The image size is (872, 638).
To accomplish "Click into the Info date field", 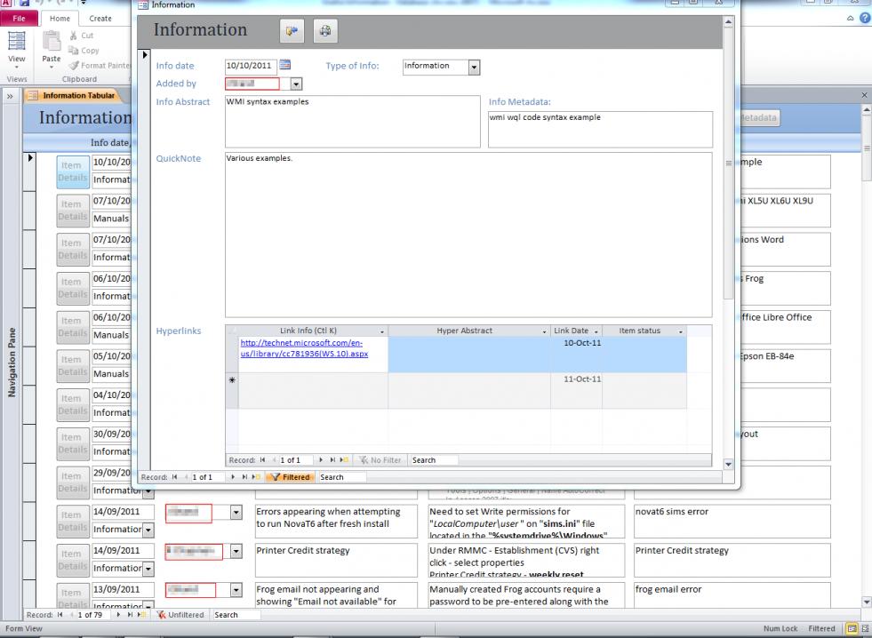I will (251, 66).
